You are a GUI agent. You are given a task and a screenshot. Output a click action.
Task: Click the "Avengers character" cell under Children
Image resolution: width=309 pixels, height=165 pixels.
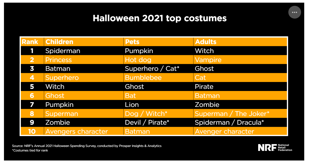point(77,131)
